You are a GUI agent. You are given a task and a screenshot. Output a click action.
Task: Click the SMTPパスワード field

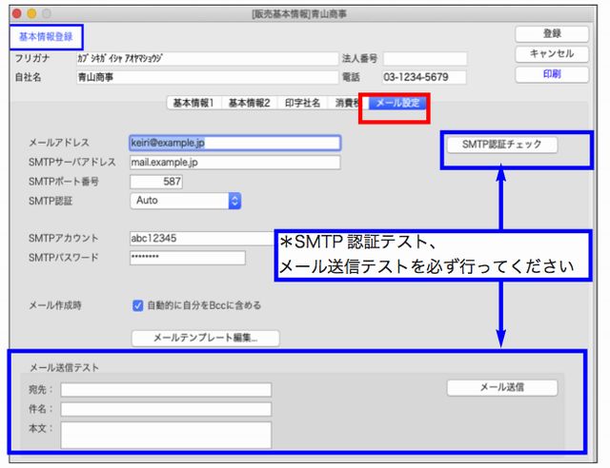(187, 257)
